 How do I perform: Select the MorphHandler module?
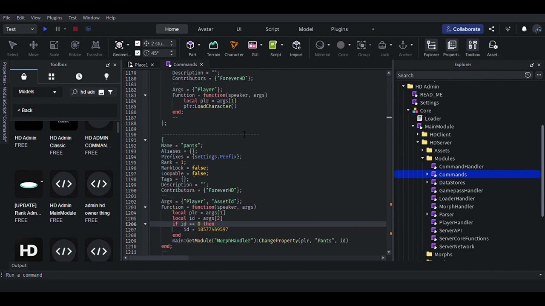[x=456, y=207]
